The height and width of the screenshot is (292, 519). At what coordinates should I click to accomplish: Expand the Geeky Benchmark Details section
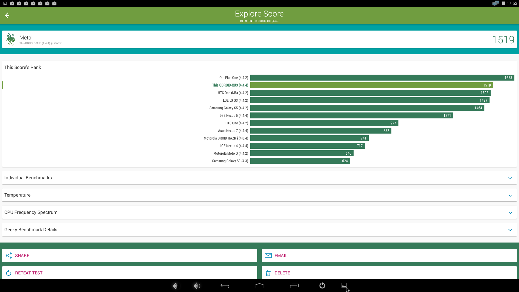259,230
